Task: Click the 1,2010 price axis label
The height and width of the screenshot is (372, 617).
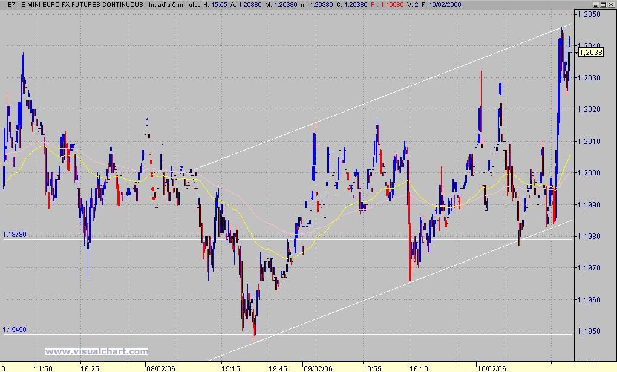Action: [x=589, y=141]
